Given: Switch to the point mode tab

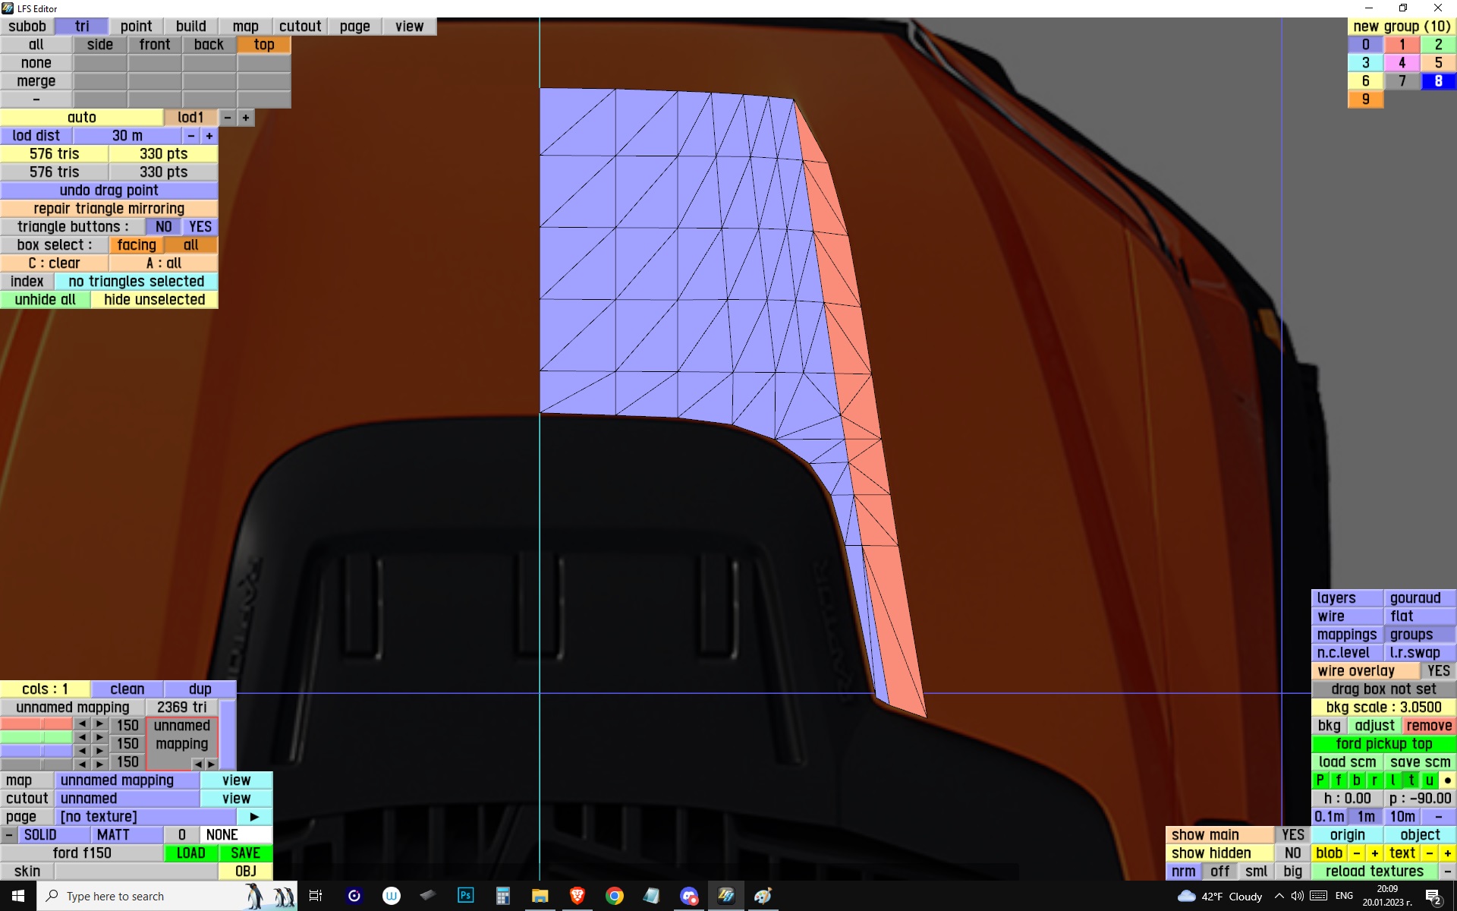Looking at the screenshot, I should 136,27.
